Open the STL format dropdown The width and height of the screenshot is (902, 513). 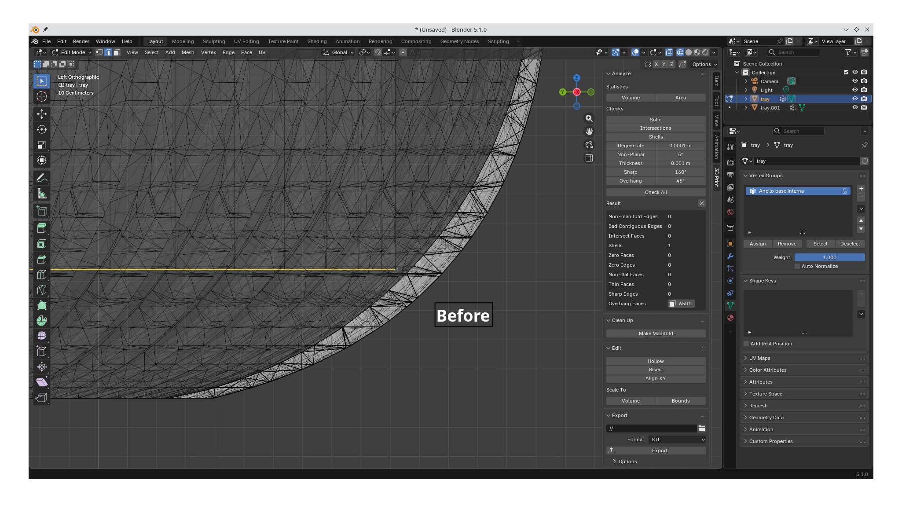tap(677, 440)
